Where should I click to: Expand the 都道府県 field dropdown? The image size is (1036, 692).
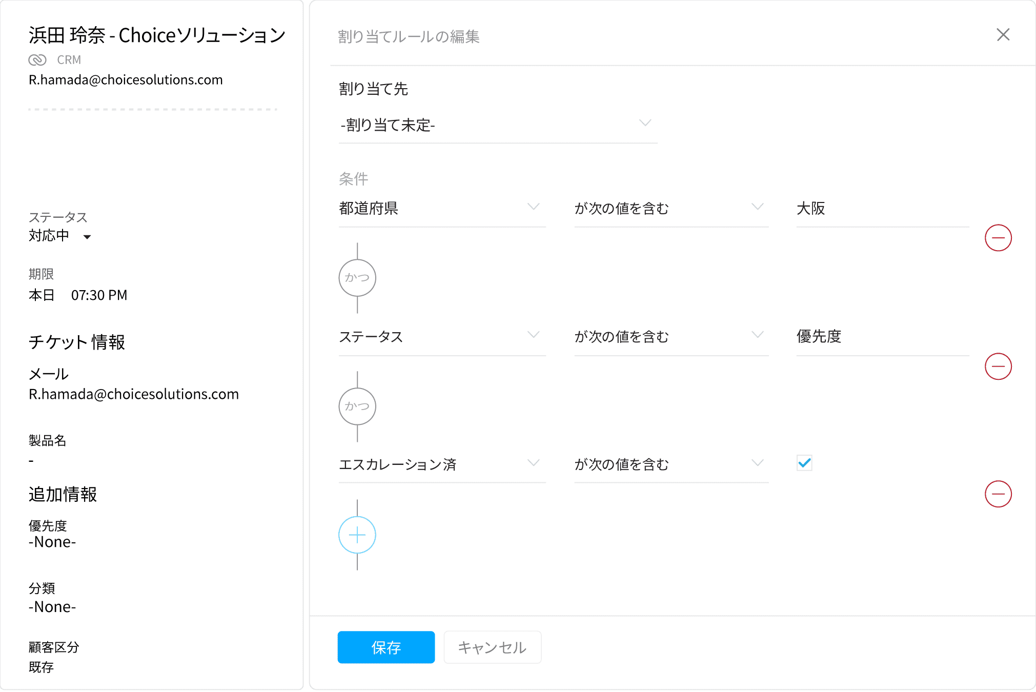click(441, 208)
